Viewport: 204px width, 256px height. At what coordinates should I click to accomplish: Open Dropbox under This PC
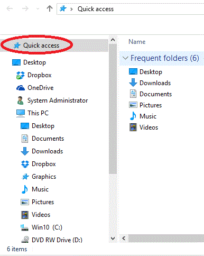tap(44, 164)
